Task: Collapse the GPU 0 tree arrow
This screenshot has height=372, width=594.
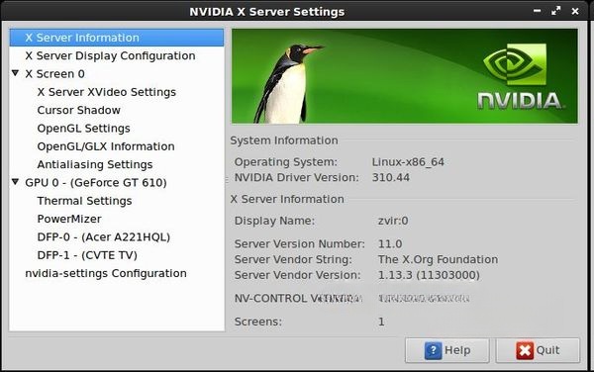Action: pos(15,182)
